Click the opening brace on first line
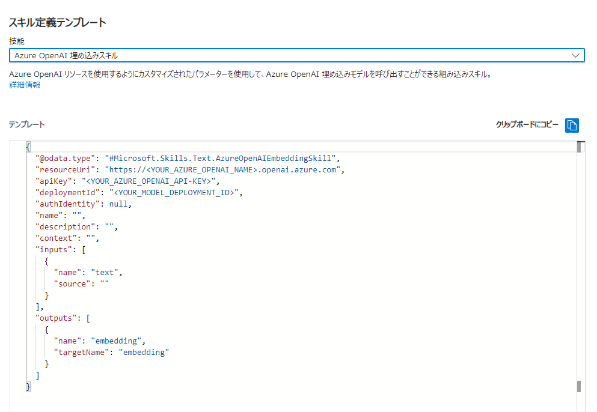The image size is (597, 412). pyautogui.click(x=28, y=147)
